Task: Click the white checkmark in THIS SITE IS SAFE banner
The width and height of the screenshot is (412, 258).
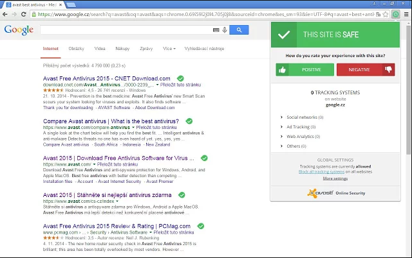Action: coord(284,35)
